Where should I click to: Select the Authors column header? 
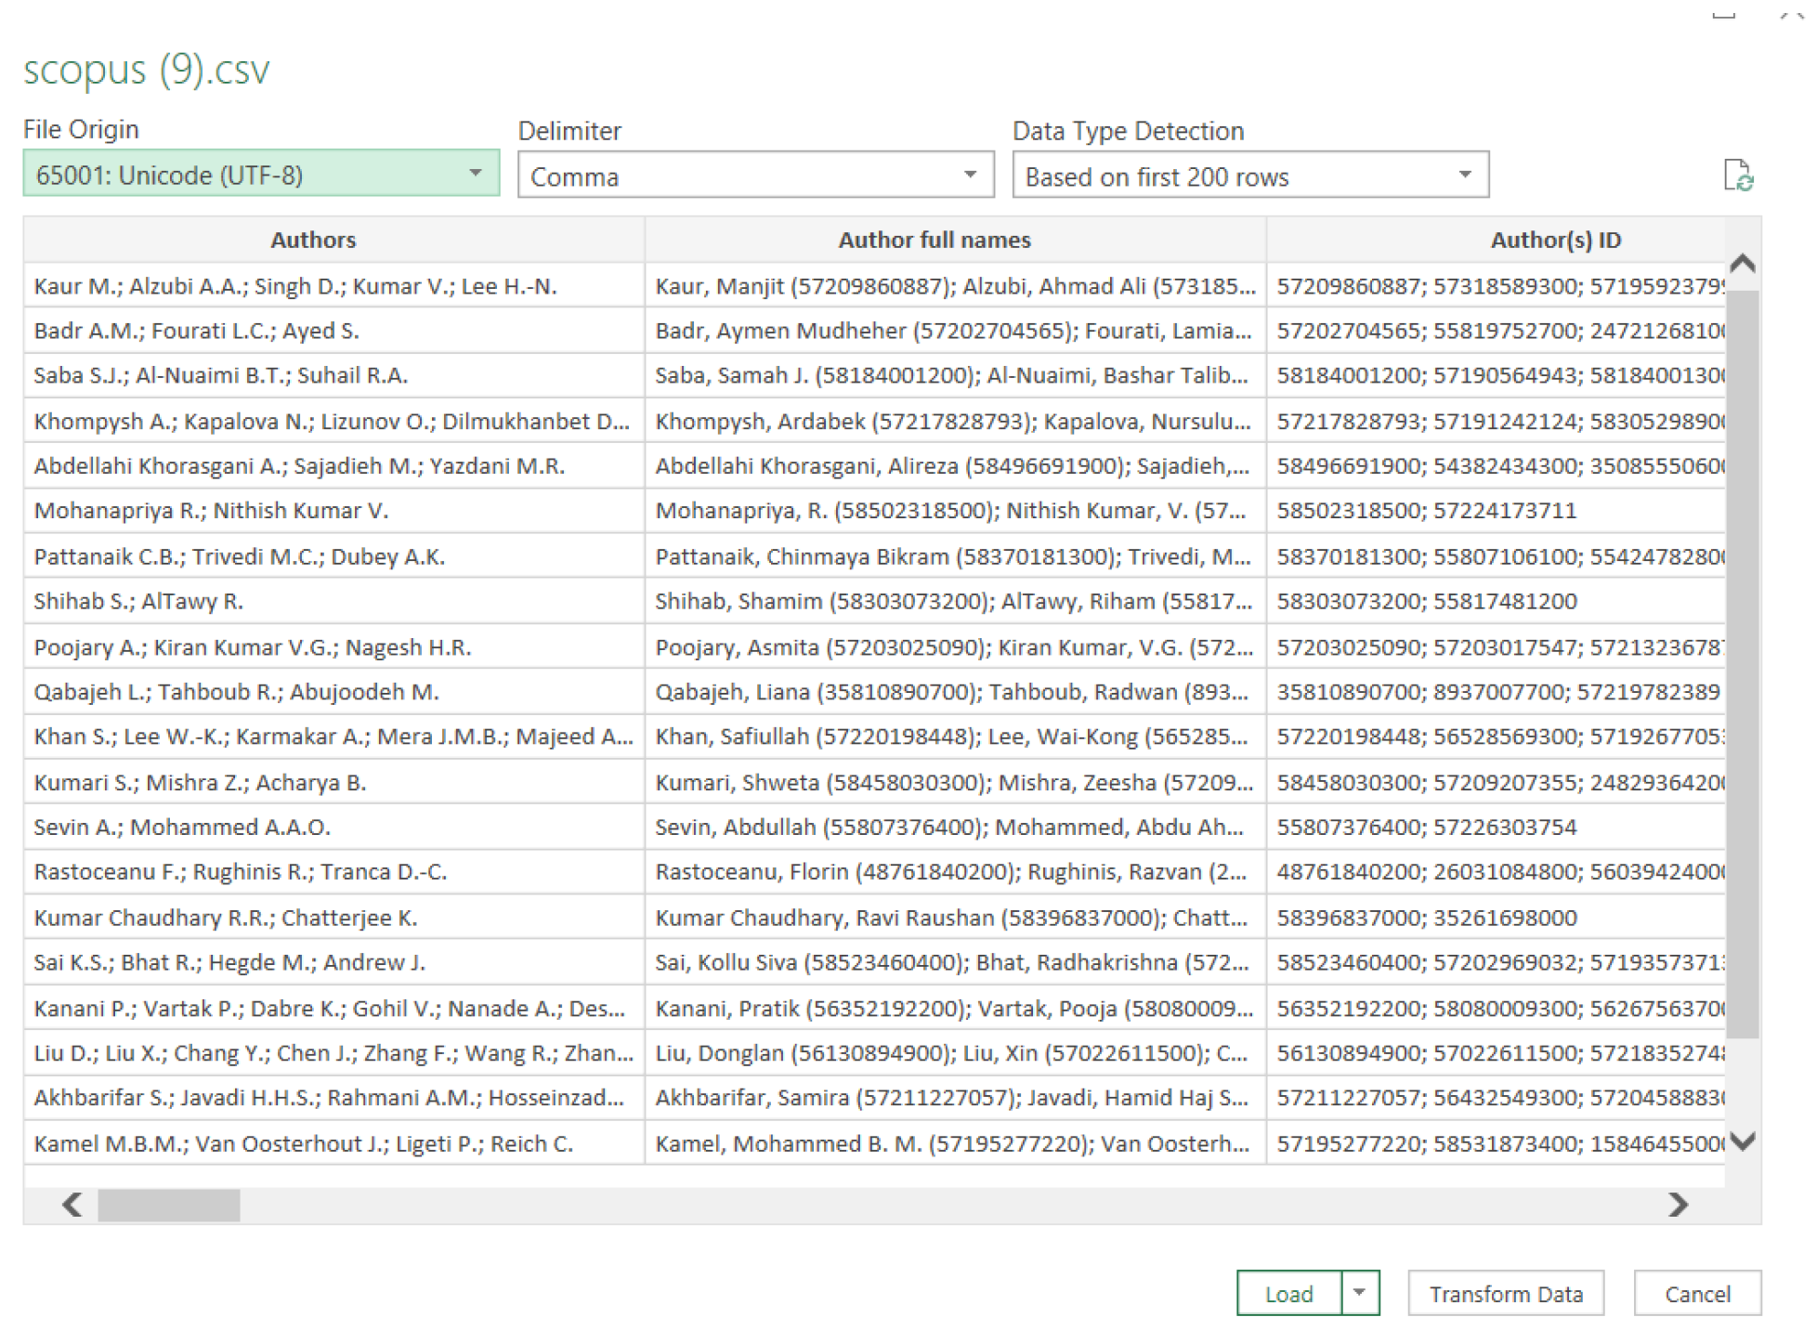[x=313, y=240]
